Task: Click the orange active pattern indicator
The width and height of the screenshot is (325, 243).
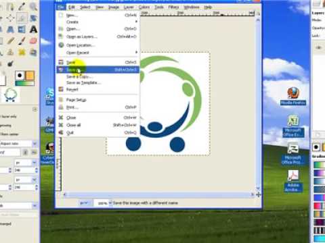Action: (x=30, y=76)
